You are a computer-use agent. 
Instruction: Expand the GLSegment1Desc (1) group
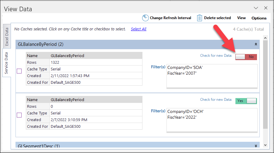(x=256, y=146)
